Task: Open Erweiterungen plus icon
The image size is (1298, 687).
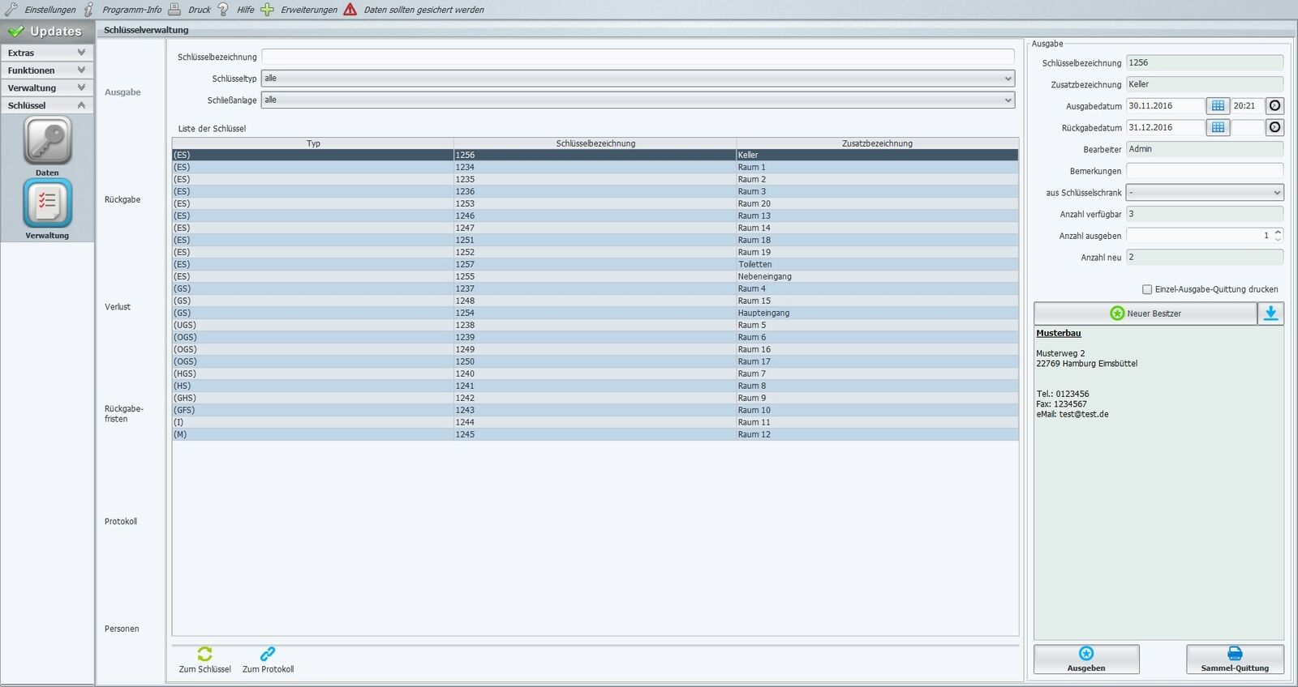Action: (267, 10)
